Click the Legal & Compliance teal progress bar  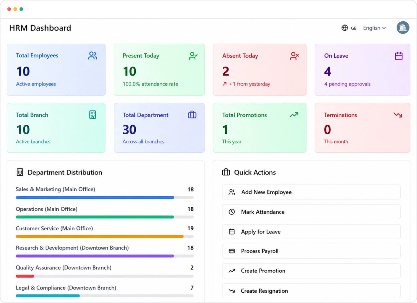48,296
